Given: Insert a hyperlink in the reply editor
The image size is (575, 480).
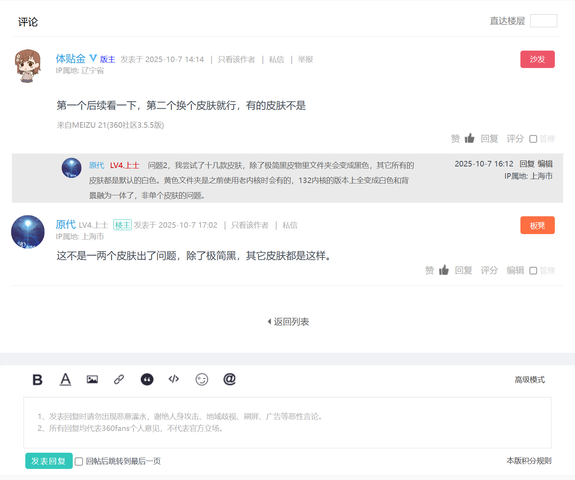Looking at the screenshot, I should click(x=119, y=379).
